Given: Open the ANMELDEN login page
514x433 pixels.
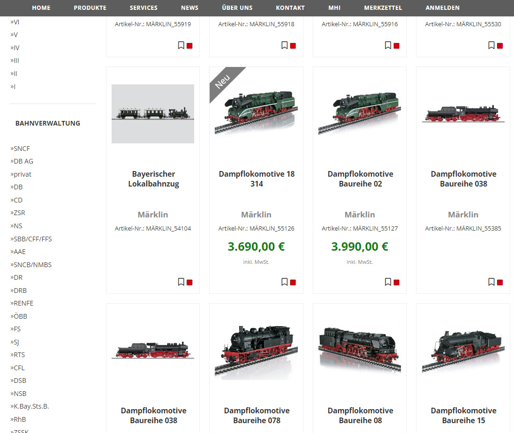Looking at the screenshot, I should point(442,7).
